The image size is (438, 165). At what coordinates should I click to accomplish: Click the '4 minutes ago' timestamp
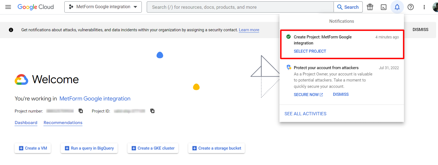click(387, 37)
